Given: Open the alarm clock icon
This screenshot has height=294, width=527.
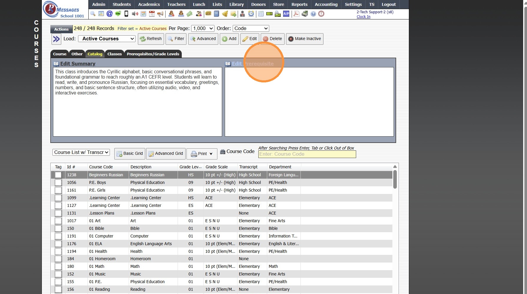Looking at the screenshot, I should click(x=251, y=14).
